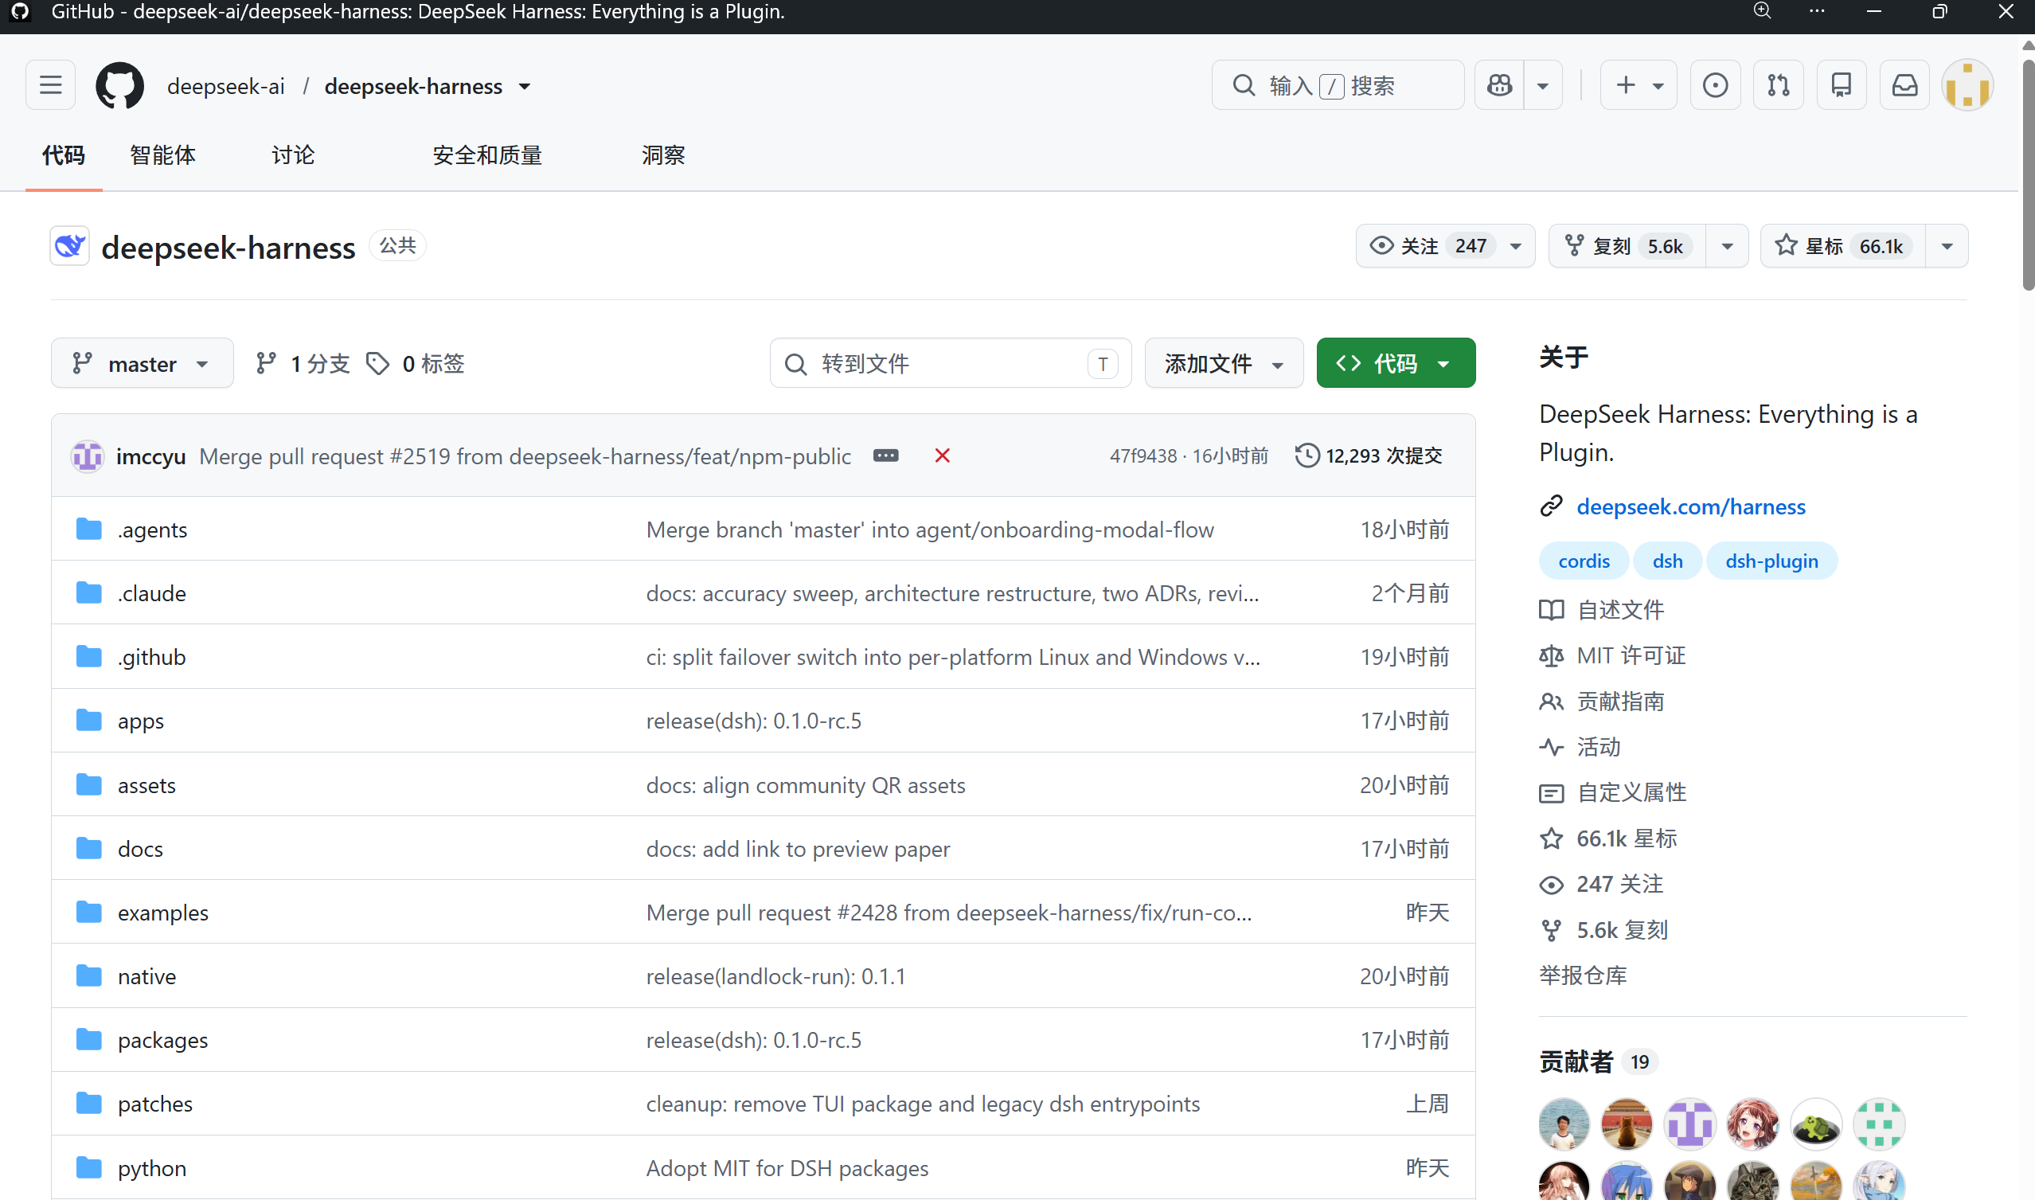Screen dimensions: 2035x1200
Task: Open the green 代码 clone dropdown
Action: click(x=1396, y=363)
